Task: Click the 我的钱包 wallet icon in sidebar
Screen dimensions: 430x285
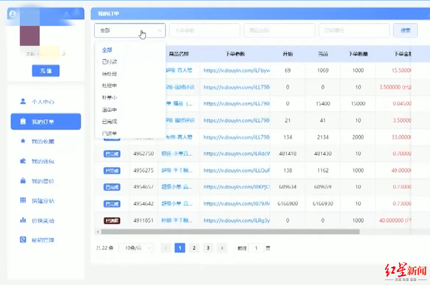Action: point(22,162)
